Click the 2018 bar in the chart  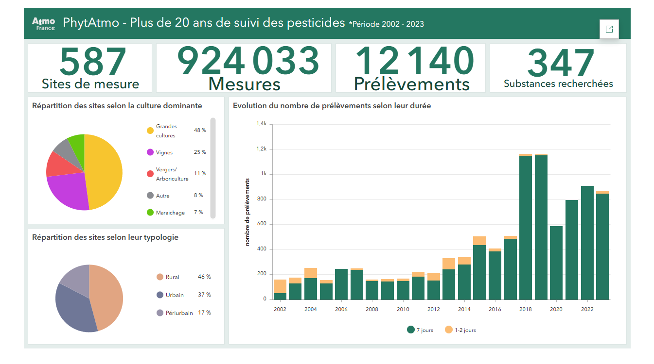[525, 228]
